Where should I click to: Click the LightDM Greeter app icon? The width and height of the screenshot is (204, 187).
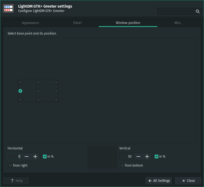[x=8, y=8]
